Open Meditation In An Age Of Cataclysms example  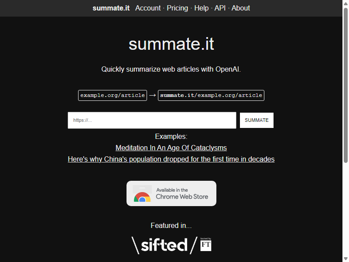pos(171,148)
